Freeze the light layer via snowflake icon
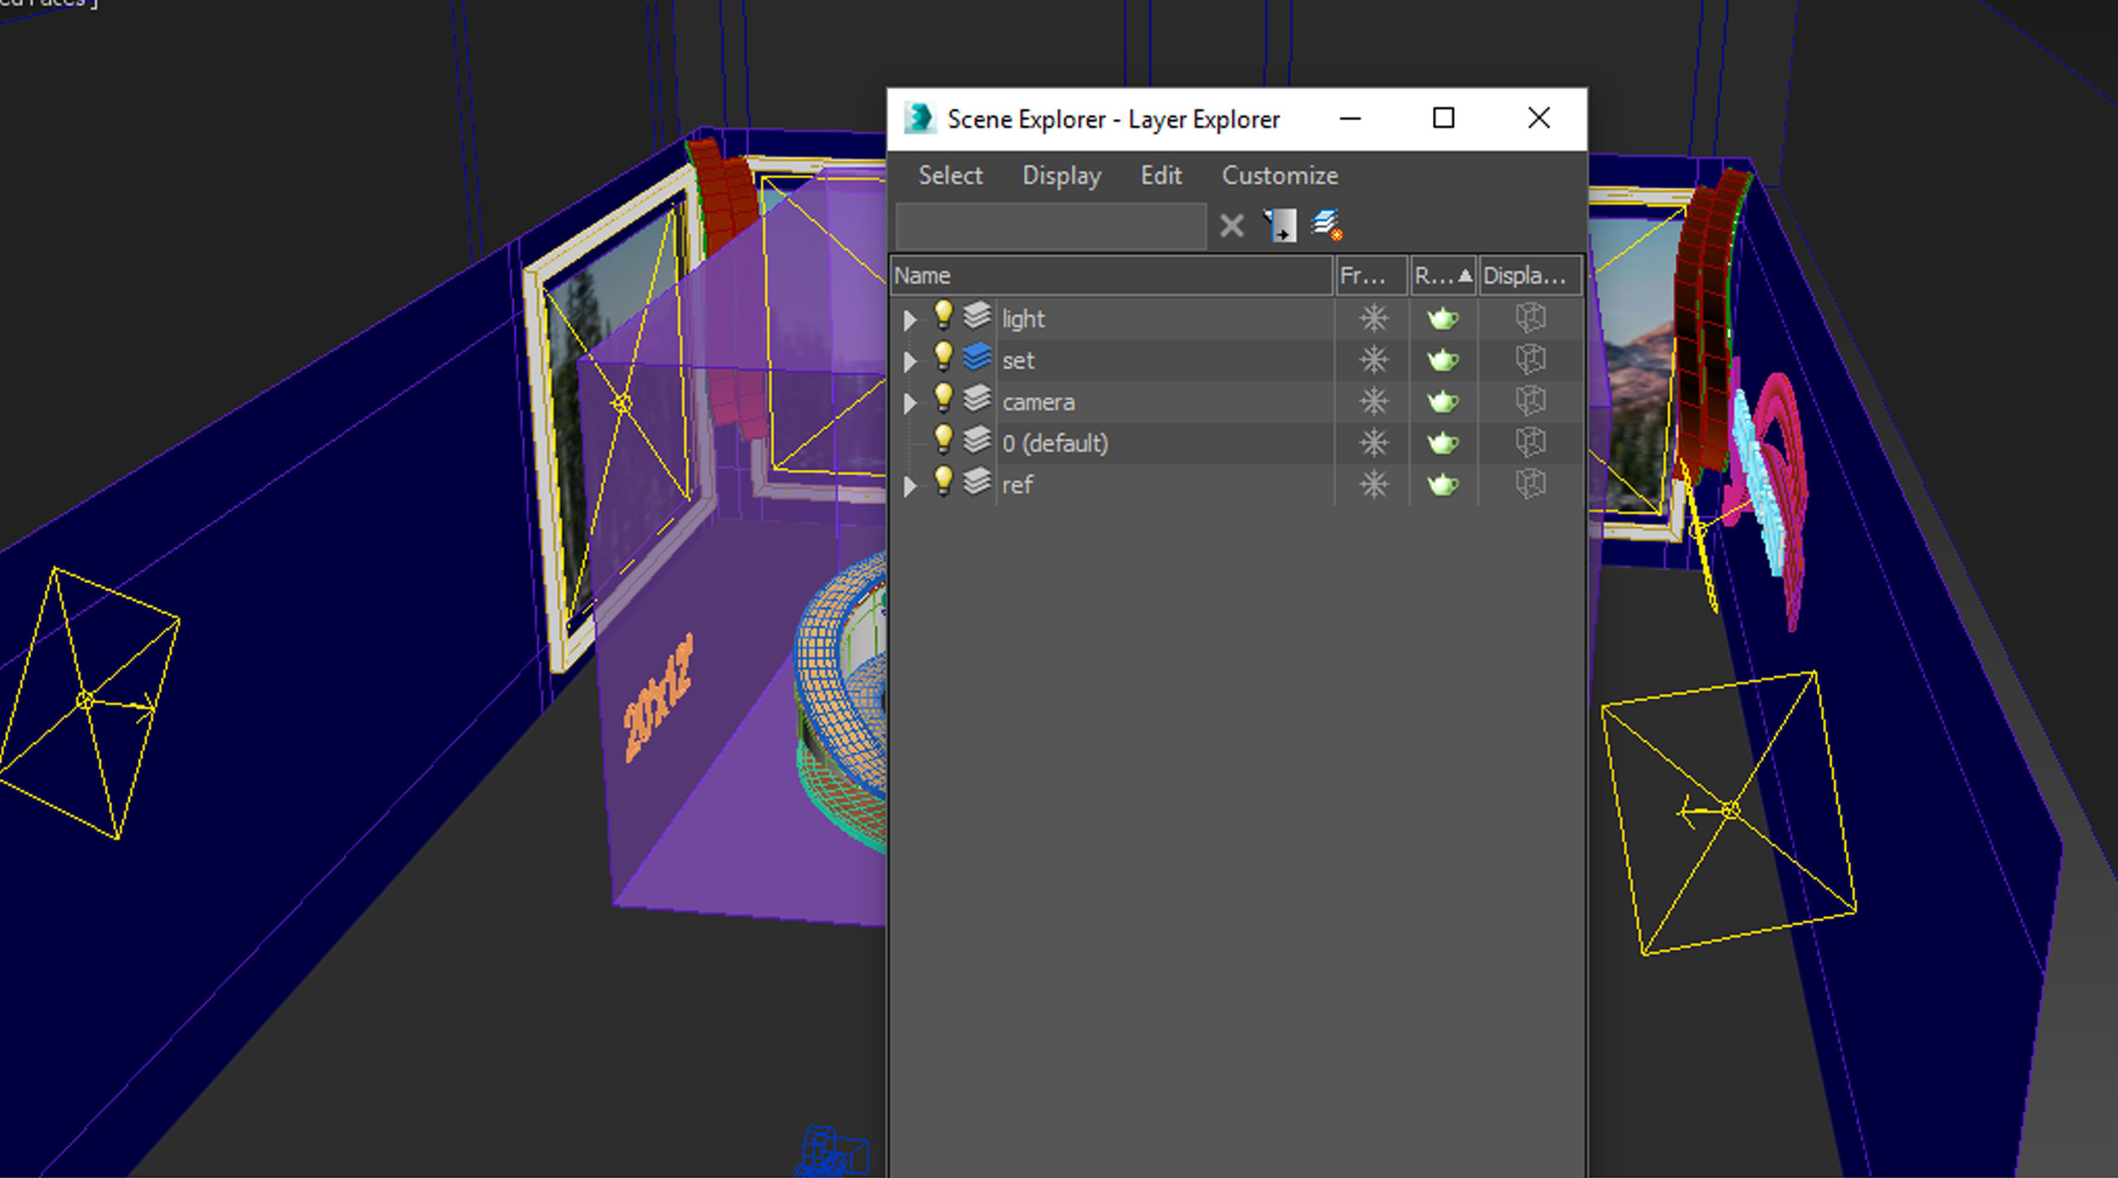The width and height of the screenshot is (2118, 1178). (x=1373, y=318)
